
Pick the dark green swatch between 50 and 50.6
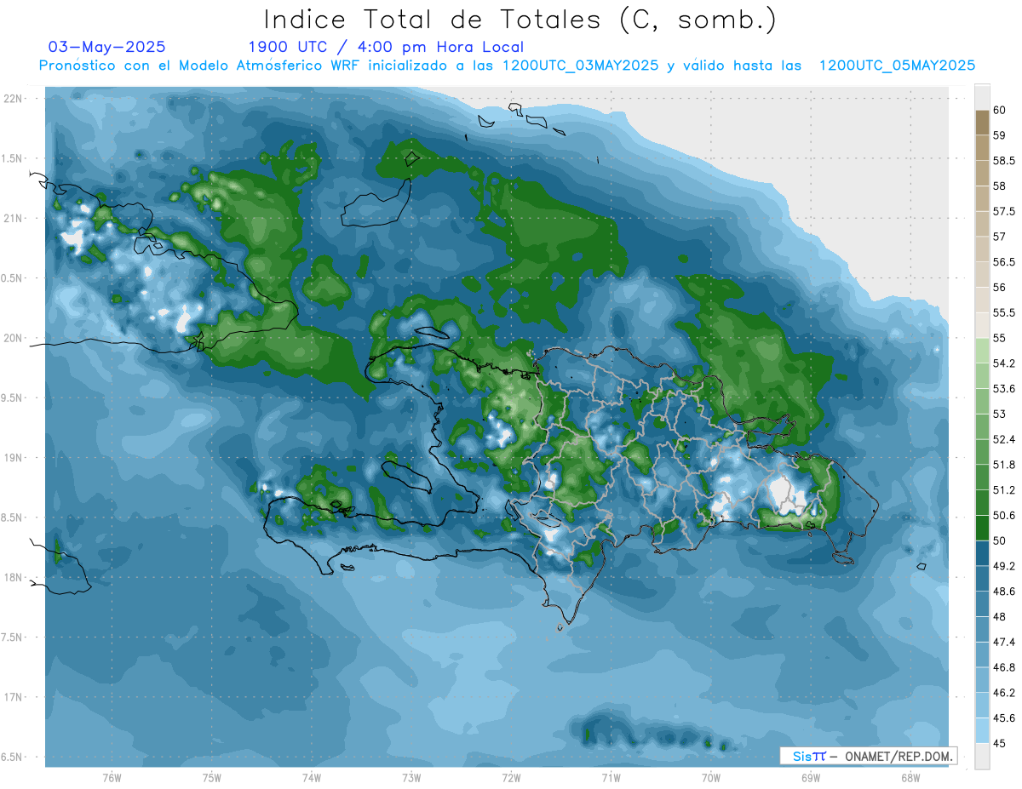tap(982, 528)
